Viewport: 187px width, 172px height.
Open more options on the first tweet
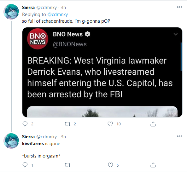pyautogui.click(x=179, y=7)
